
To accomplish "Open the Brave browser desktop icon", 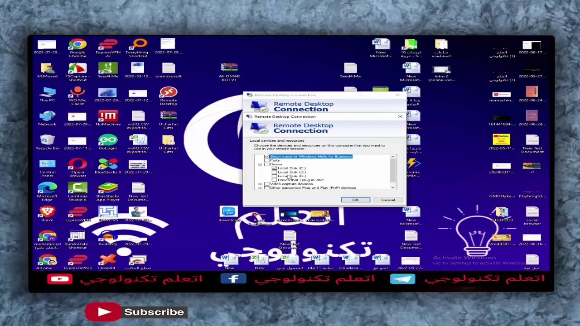I will tap(47, 213).
